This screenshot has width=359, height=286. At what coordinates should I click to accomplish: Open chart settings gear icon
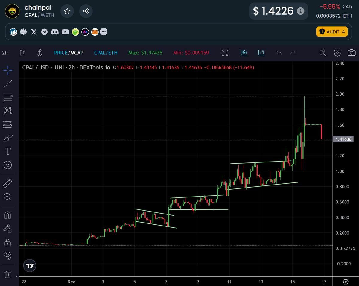[337, 53]
